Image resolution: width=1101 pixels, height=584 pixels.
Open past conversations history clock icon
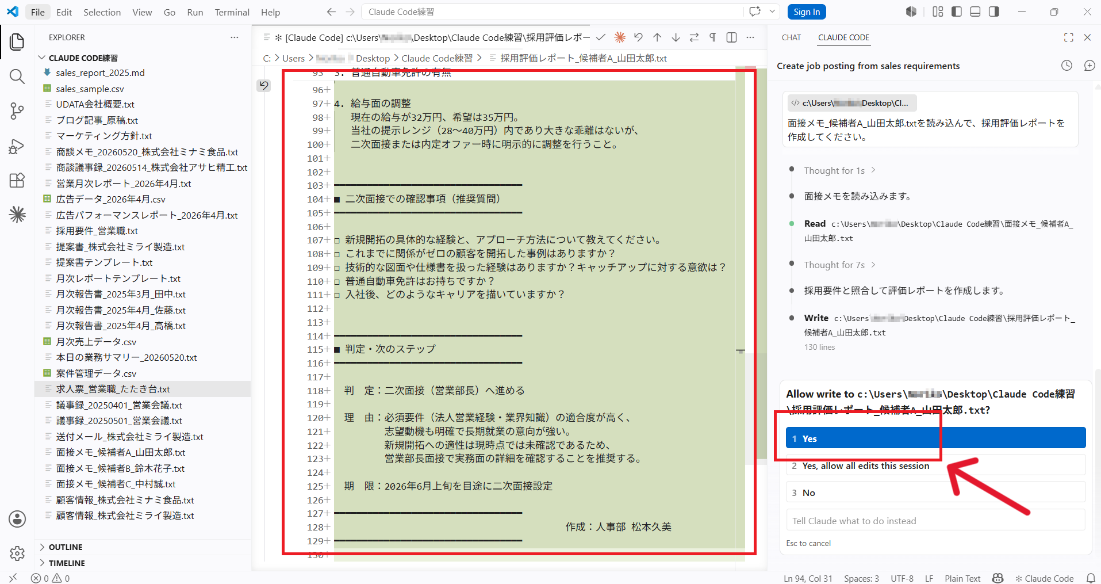point(1067,66)
